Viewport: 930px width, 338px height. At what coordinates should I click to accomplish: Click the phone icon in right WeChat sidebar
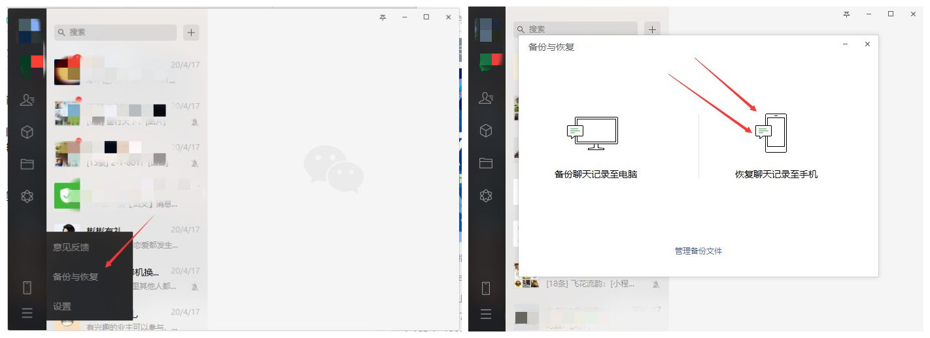point(486,288)
